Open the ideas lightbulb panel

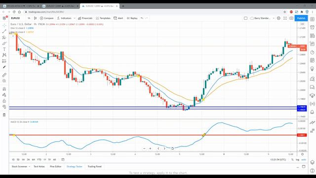coord(312,69)
